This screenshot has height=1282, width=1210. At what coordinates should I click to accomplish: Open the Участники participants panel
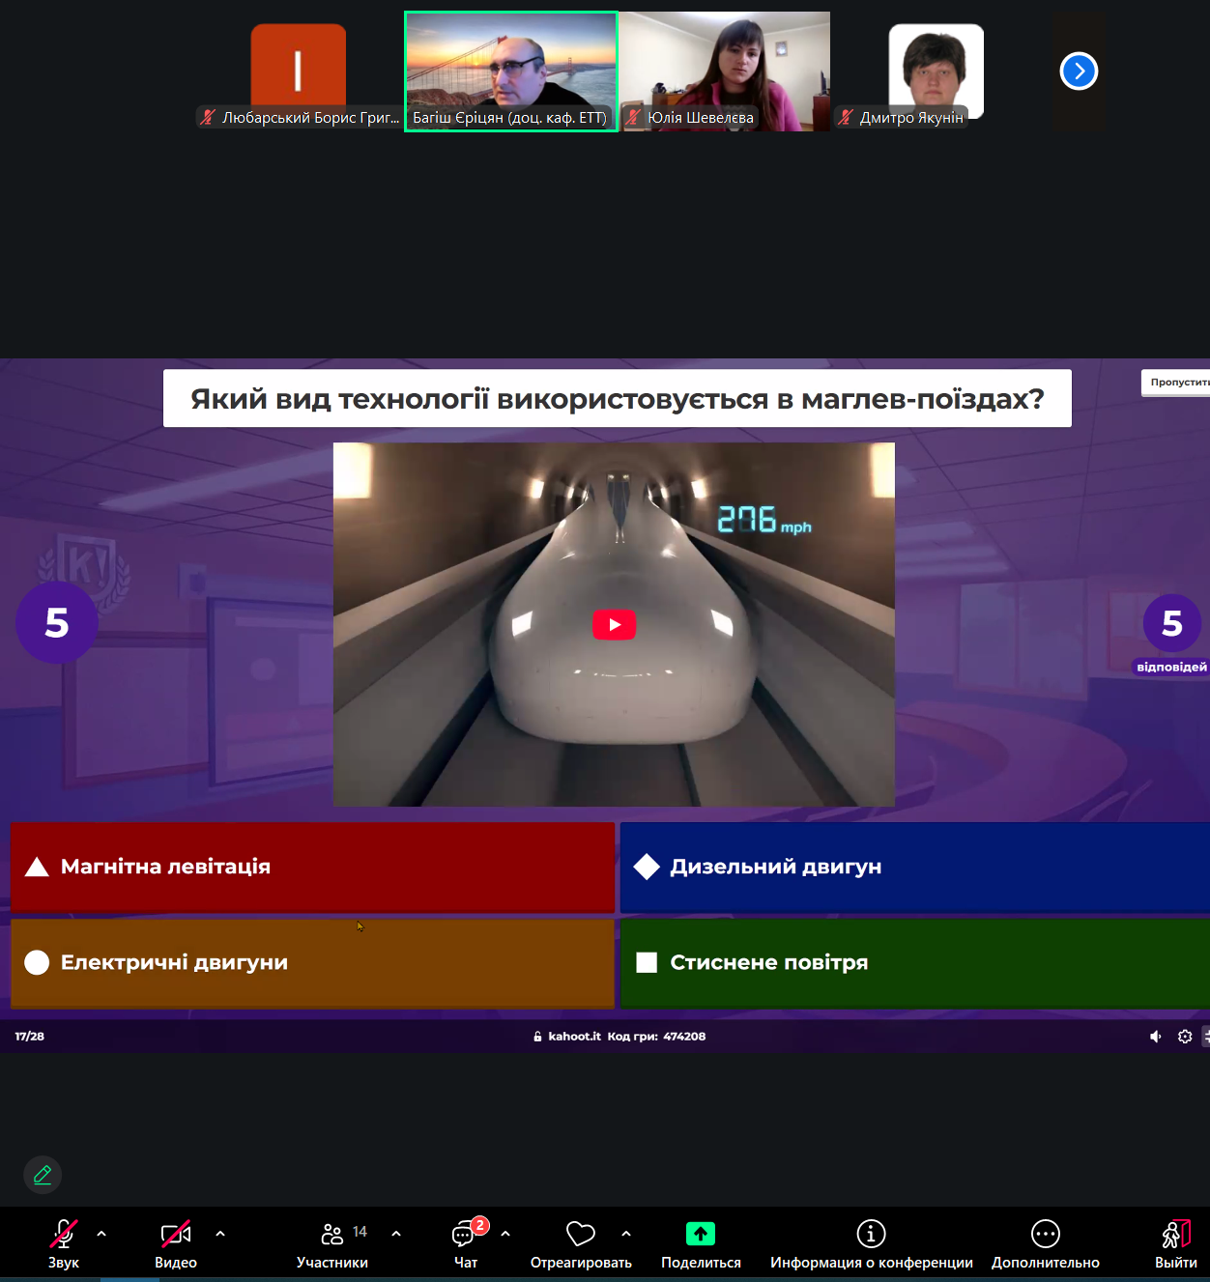332,1244
